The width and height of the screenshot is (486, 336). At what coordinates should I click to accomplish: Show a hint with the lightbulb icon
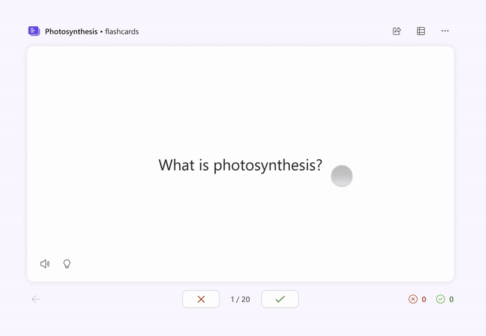point(67,264)
